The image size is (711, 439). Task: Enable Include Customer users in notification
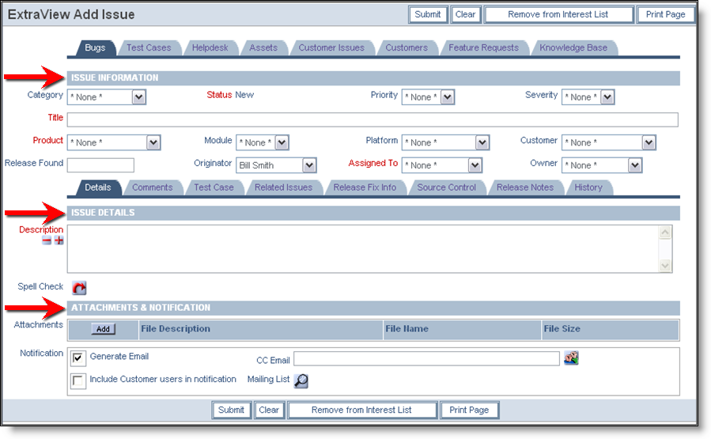click(x=78, y=380)
